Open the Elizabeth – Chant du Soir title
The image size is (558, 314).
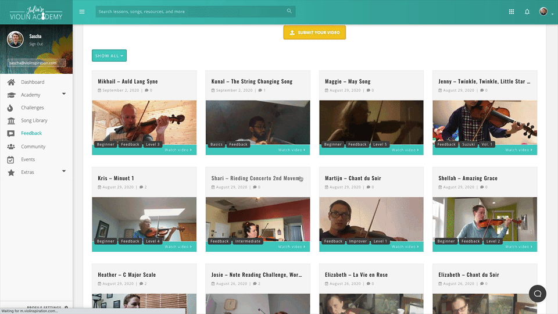(x=468, y=275)
